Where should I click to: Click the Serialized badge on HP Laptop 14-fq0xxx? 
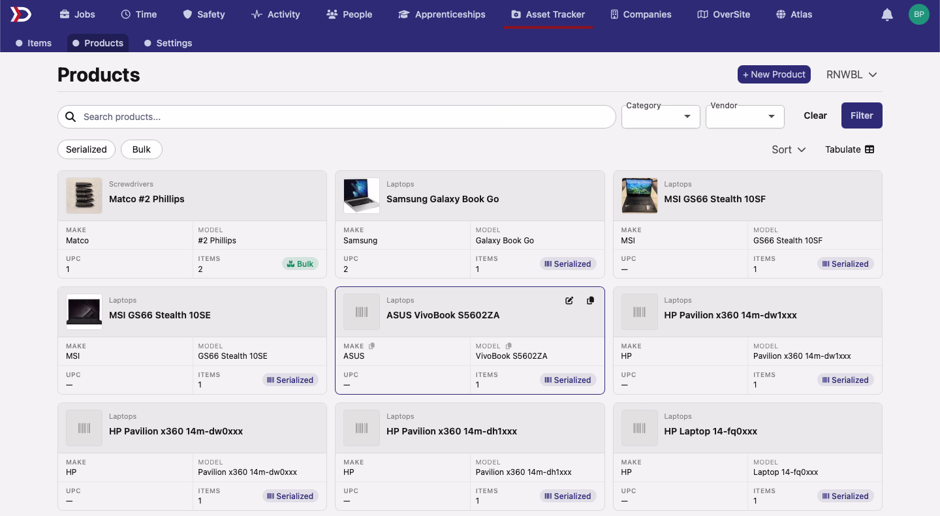tap(845, 496)
